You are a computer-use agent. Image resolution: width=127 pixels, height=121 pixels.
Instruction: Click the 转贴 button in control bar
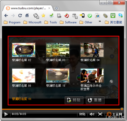[82, 114]
